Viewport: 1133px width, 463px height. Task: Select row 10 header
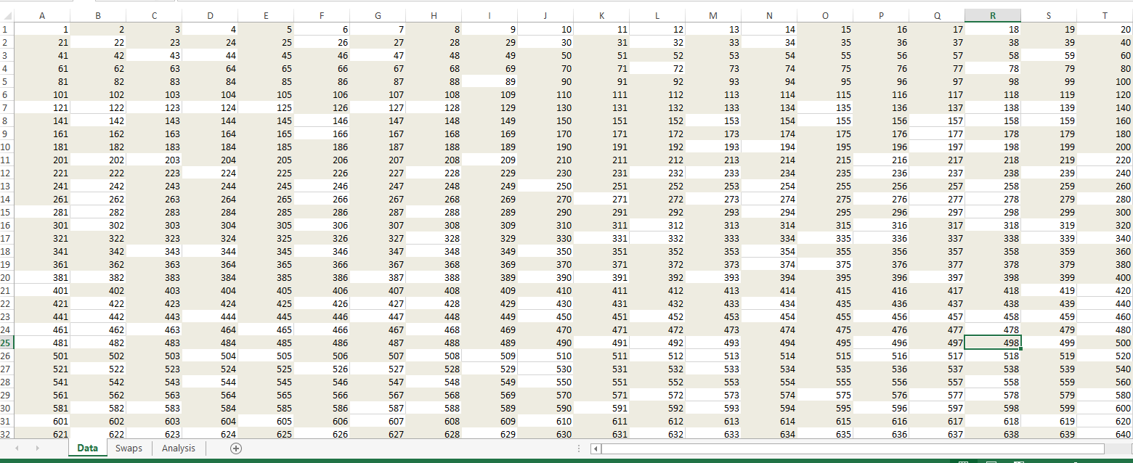tap(7, 147)
